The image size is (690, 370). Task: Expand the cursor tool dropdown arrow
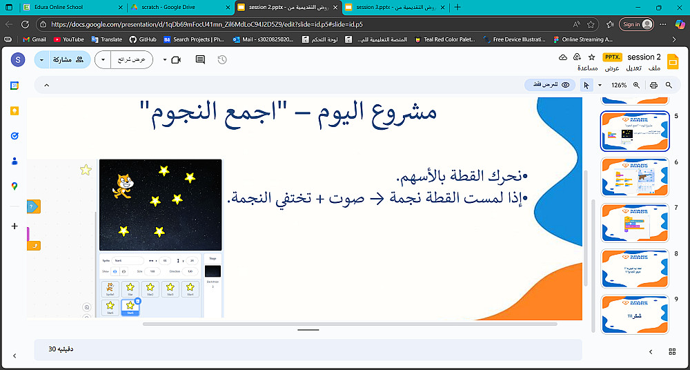pyautogui.click(x=600, y=85)
